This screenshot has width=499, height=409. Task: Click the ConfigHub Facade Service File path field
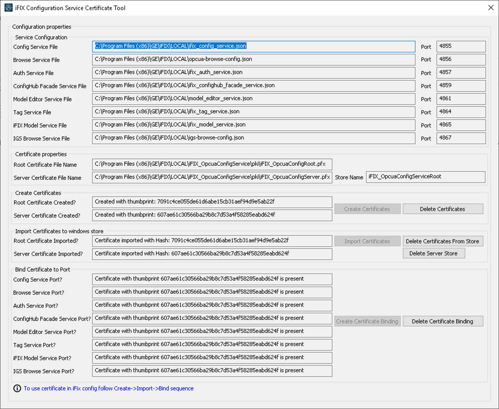tap(254, 86)
